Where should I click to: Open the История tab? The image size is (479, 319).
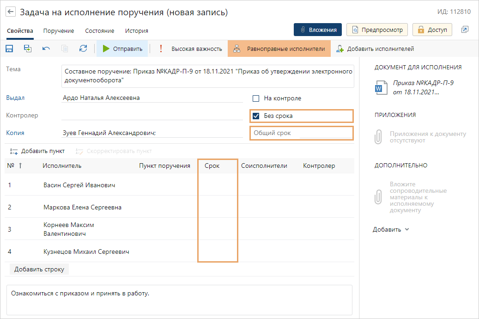136,31
